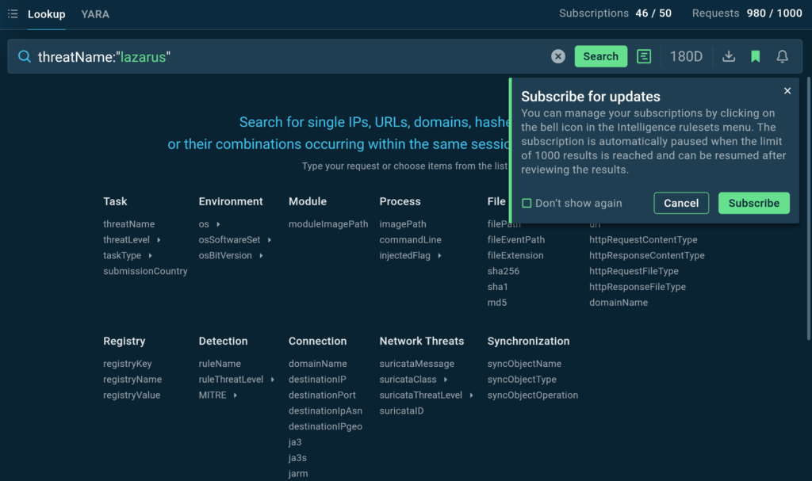Click the bell subscriptions icon

pos(782,56)
